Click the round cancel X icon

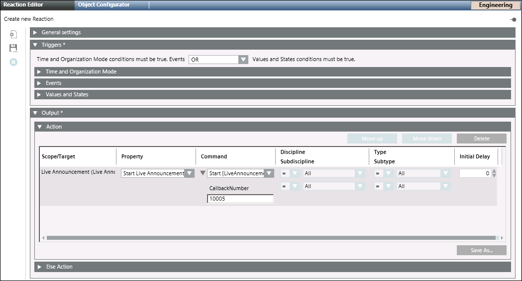pos(13,62)
